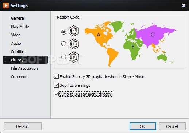
Task: Click the orange region A on the map
Action: click(99, 35)
